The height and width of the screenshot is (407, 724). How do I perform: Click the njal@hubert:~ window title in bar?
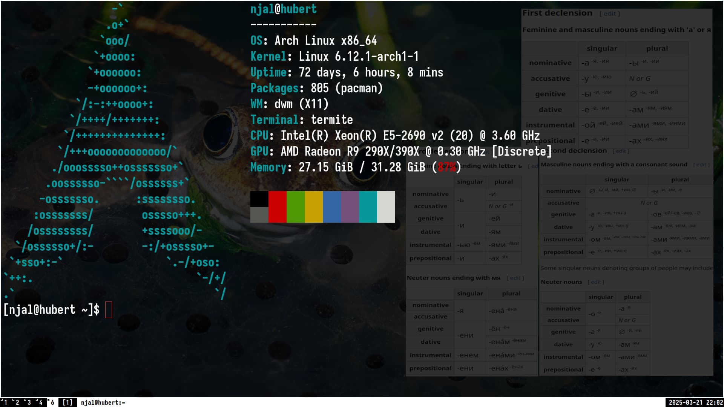[103, 402]
